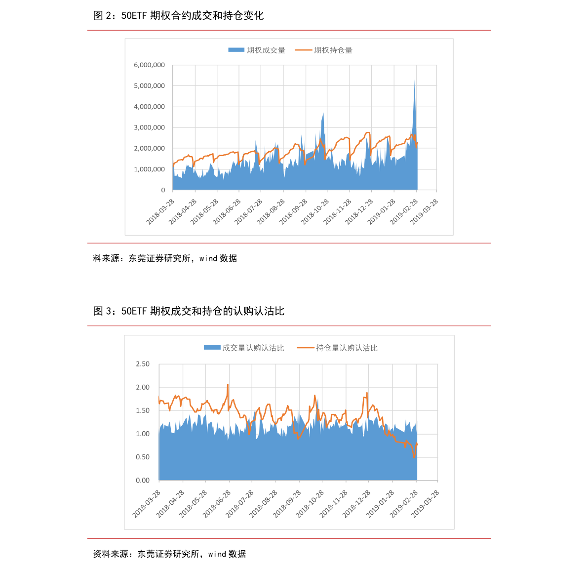Click the '0.50' y-axis label
This screenshot has width=588, height=568.
(x=143, y=457)
